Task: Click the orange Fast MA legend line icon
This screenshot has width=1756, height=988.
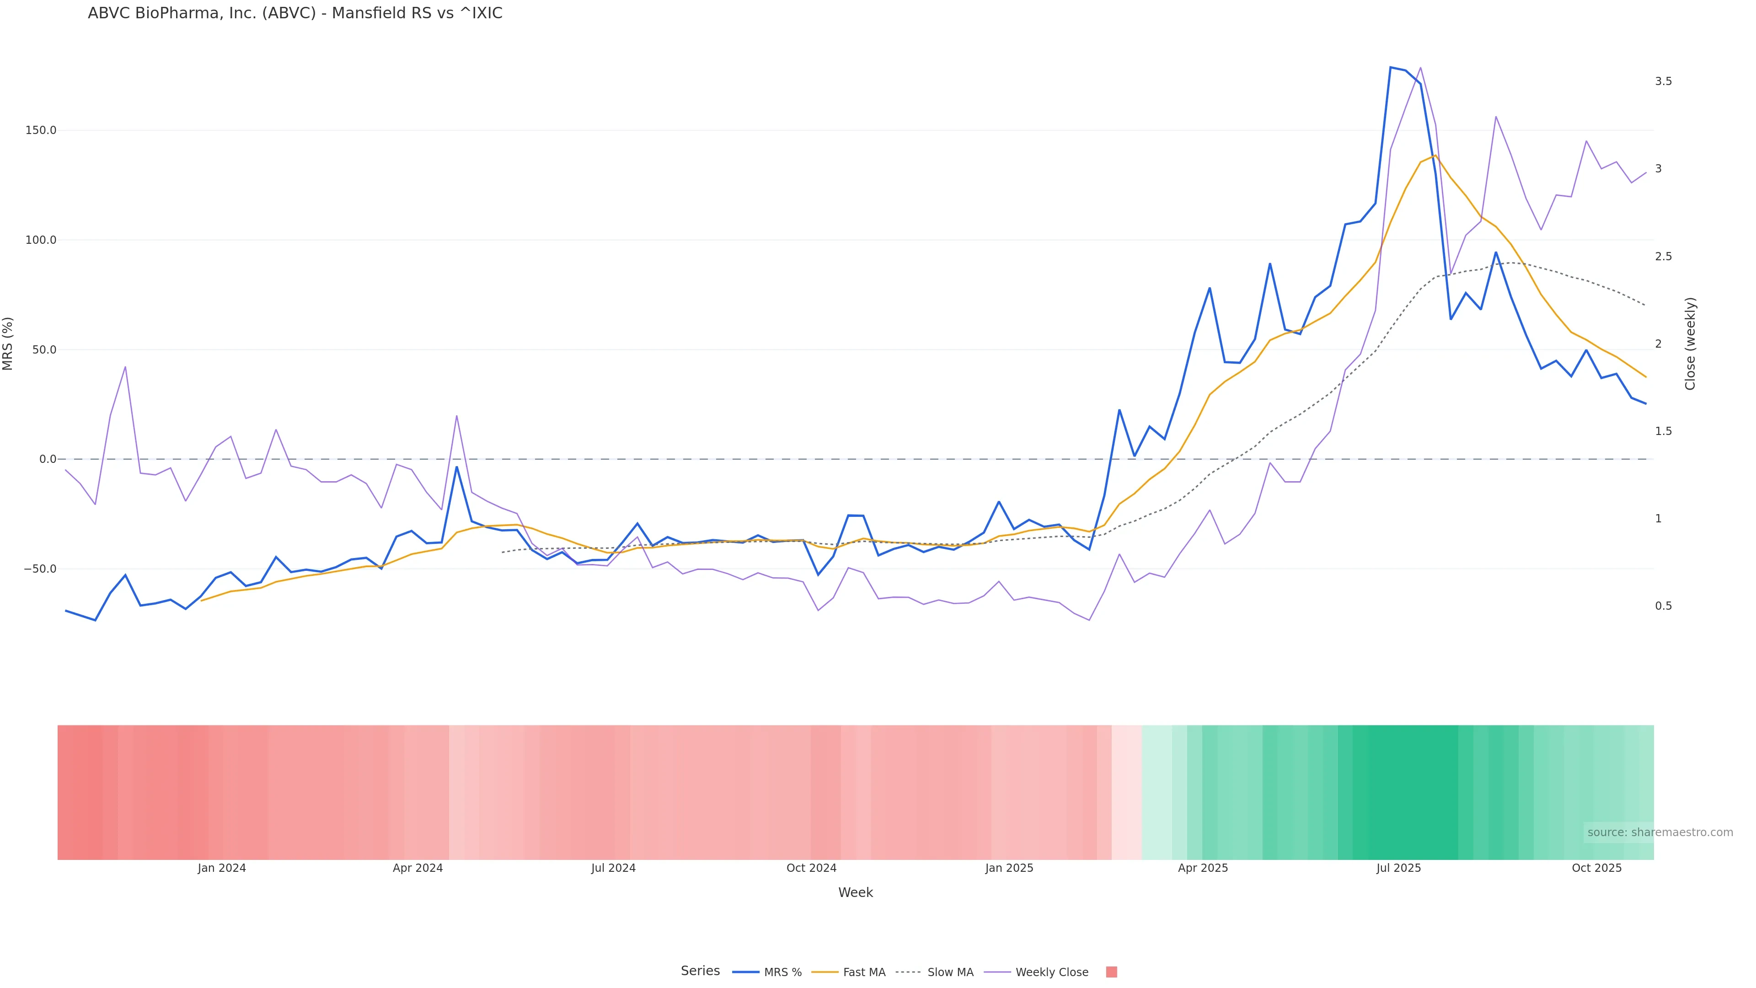Action: click(x=825, y=972)
